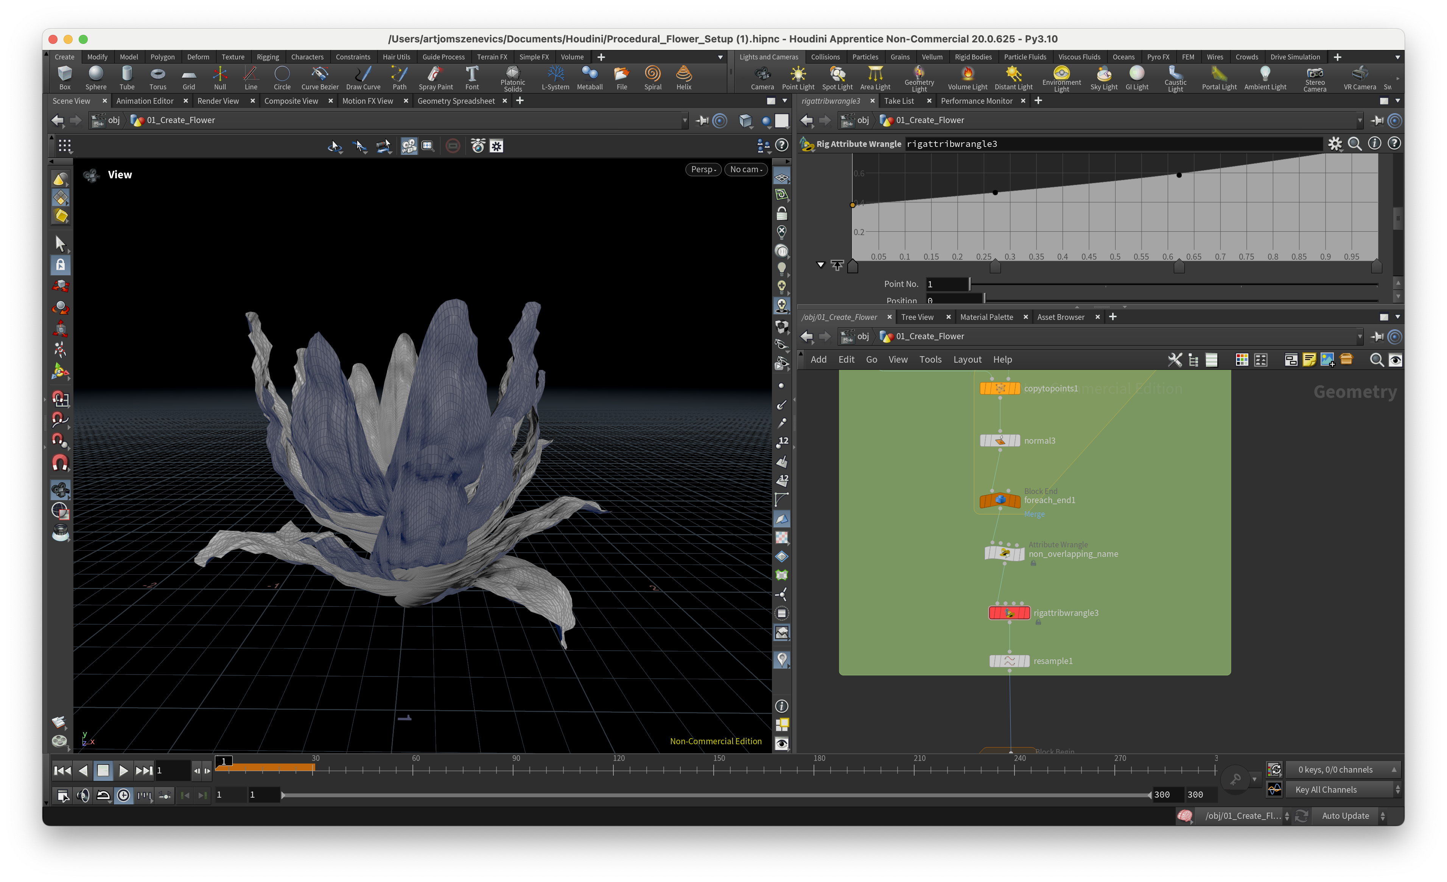Select the L-System shelf tool
The image size is (1447, 882).
click(x=555, y=77)
